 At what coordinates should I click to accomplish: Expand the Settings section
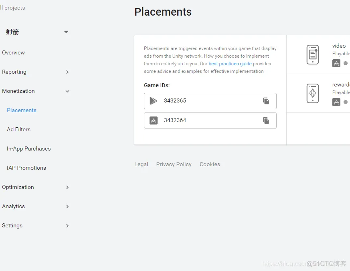coord(67,225)
